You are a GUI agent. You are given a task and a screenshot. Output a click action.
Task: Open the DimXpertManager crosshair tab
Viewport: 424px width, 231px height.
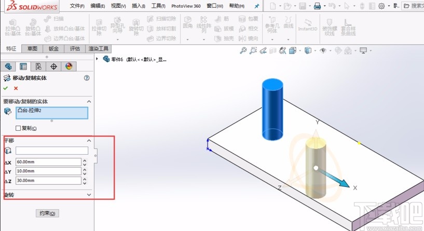[x=53, y=66]
